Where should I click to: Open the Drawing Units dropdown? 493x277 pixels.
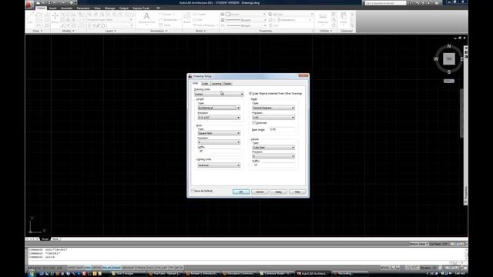point(219,94)
